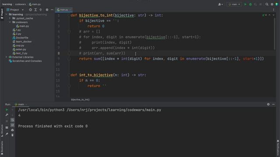Expand the .pytest_cache folder

(10, 18)
